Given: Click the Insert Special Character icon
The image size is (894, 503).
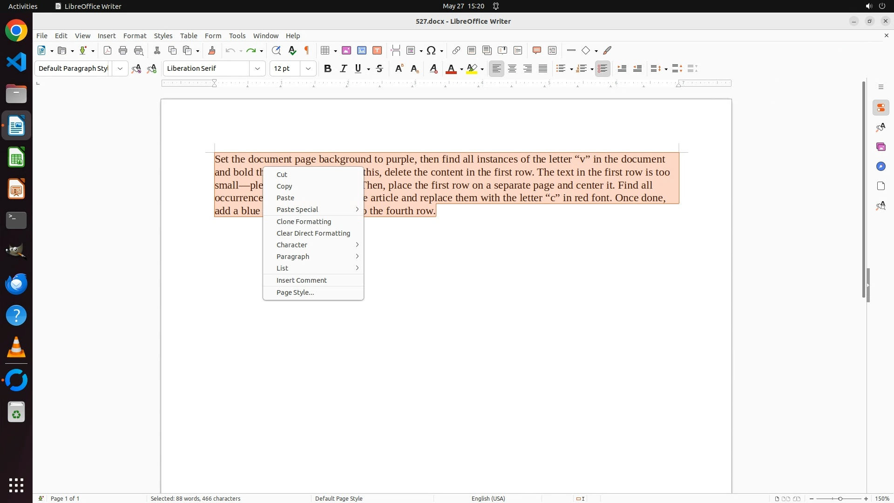Looking at the screenshot, I should (431, 50).
